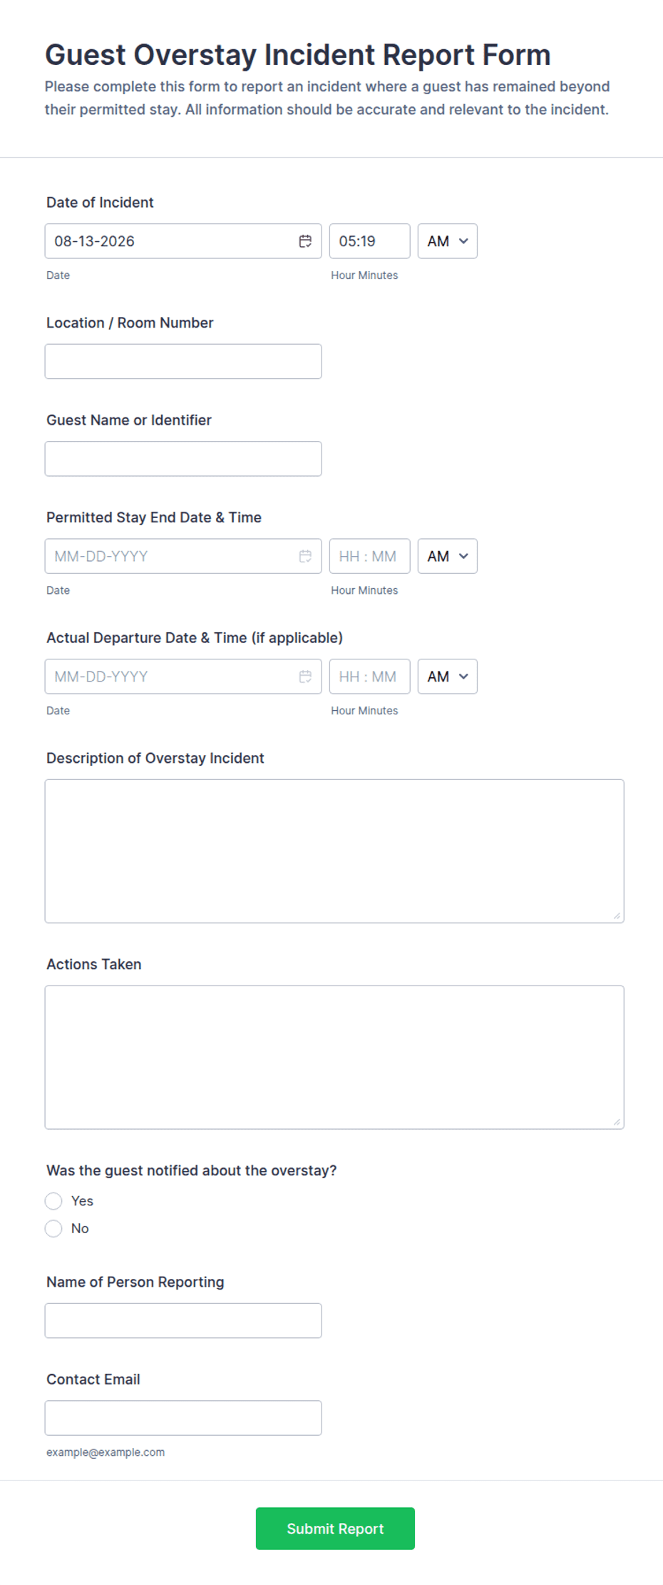Image resolution: width=663 pixels, height=1585 pixels.
Task: Click into the Description of Overstay Incident box
Action: coord(334,851)
